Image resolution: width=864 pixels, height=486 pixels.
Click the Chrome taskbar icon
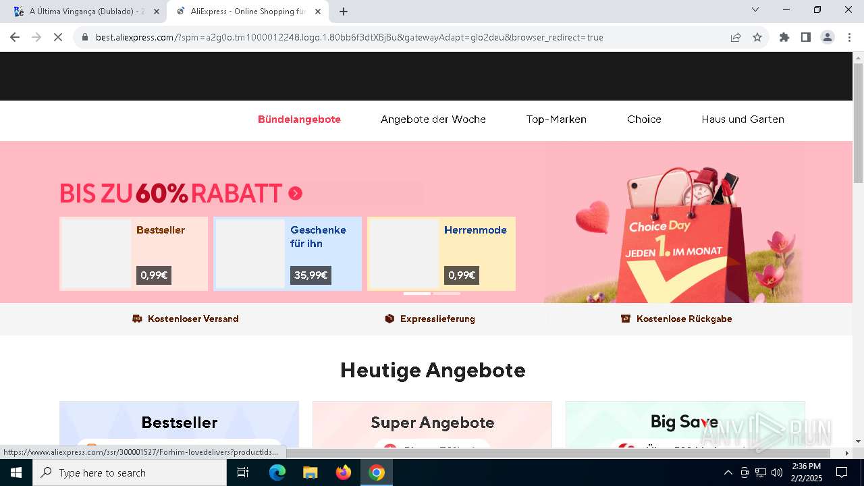pyautogui.click(x=377, y=473)
